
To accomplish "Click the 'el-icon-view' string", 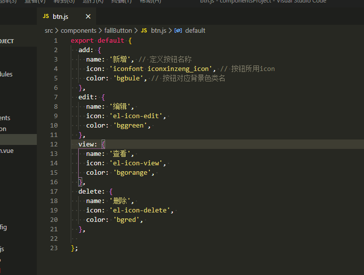I will pyautogui.click(x=136, y=163).
